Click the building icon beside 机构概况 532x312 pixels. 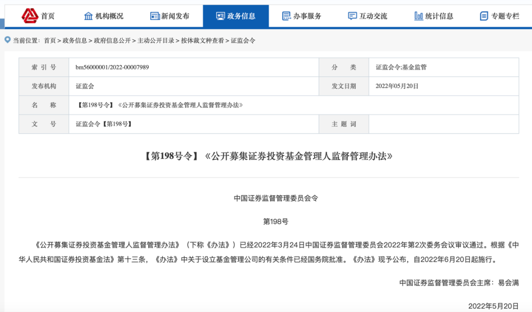point(88,16)
